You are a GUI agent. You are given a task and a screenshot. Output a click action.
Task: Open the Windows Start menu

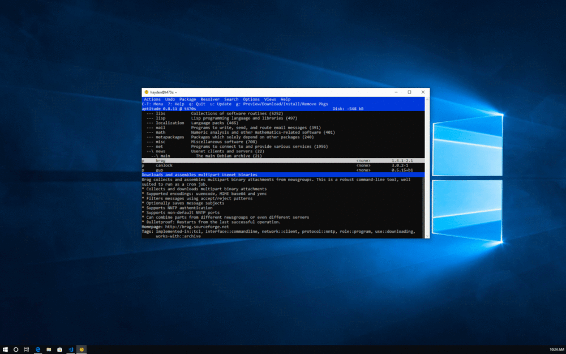5,349
